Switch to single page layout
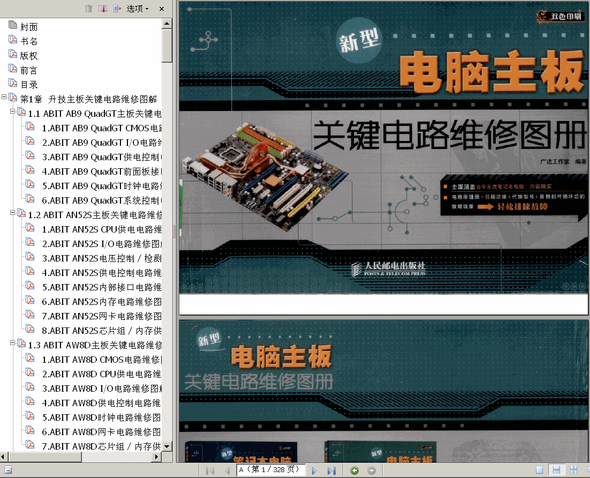The height and width of the screenshot is (478, 590). (539, 470)
